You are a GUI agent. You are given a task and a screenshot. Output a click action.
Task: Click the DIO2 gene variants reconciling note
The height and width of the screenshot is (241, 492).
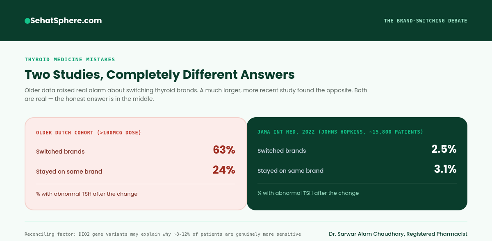pos(163,234)
